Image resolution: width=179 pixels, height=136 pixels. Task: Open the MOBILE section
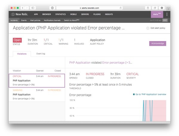pos(73,14)
